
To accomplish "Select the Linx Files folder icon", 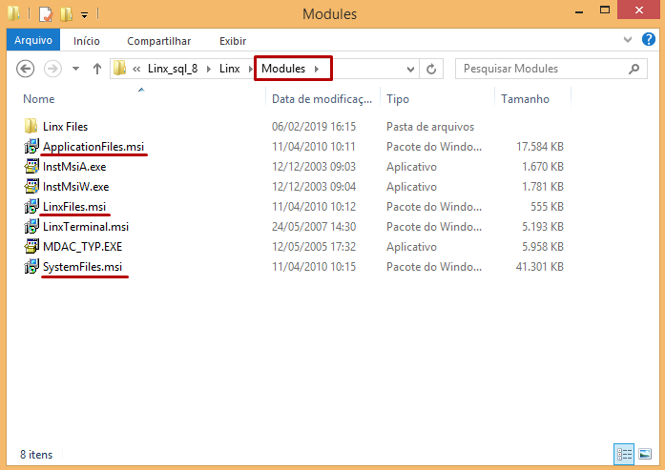I will (31, 126).
